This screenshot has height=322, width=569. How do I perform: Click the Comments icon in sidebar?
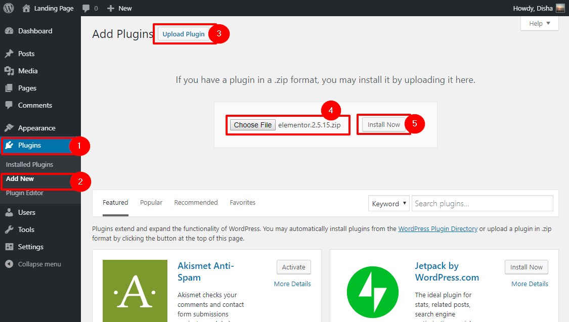click(x=9, y=105)
